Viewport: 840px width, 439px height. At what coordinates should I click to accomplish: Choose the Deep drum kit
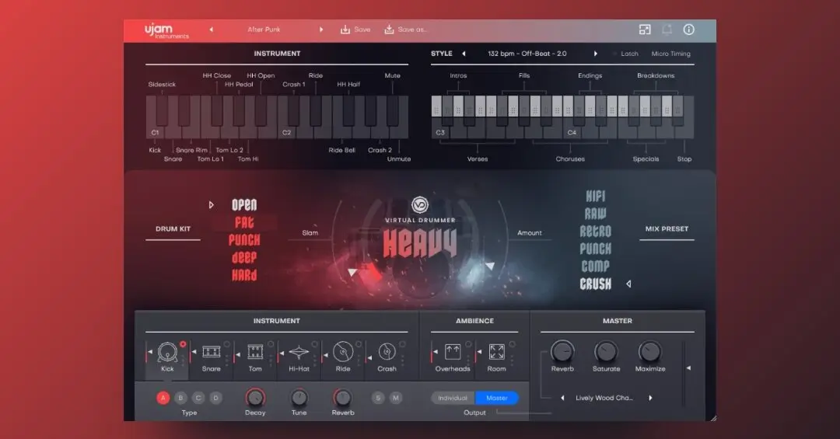tap(244, 257)
